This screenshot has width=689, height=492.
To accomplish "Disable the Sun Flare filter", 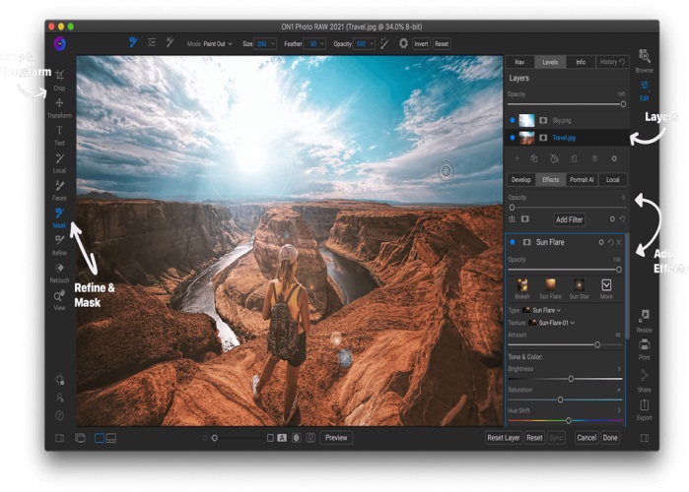I will coord(513,241).
